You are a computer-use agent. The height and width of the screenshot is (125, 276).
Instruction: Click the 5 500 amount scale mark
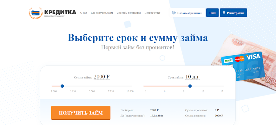[92, 91]
